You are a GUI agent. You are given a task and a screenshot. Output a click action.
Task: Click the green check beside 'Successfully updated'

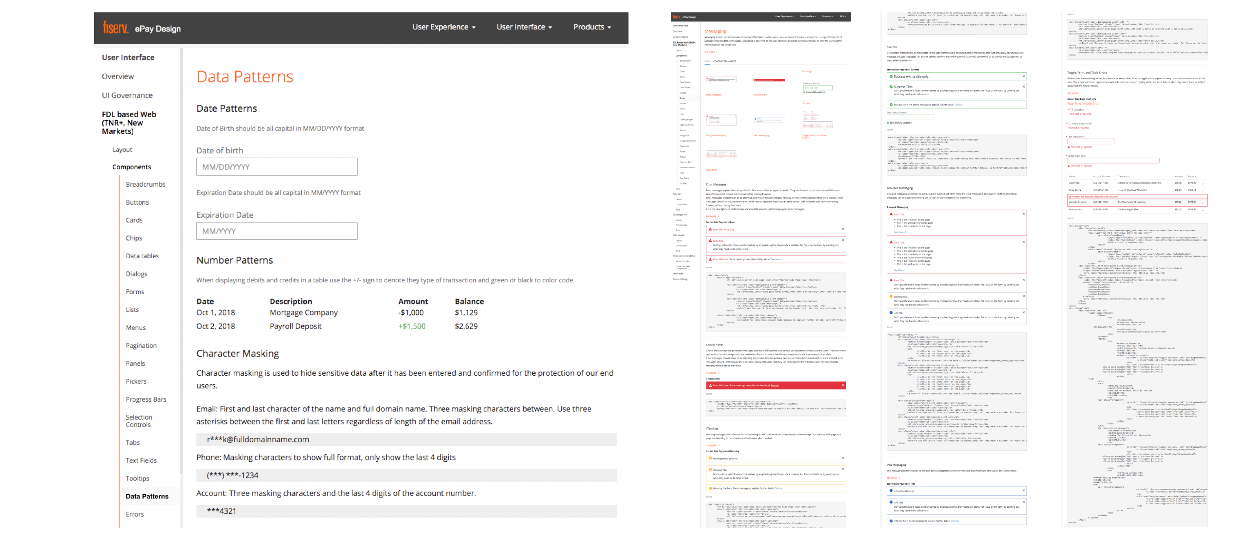click(x=888, y=123)
